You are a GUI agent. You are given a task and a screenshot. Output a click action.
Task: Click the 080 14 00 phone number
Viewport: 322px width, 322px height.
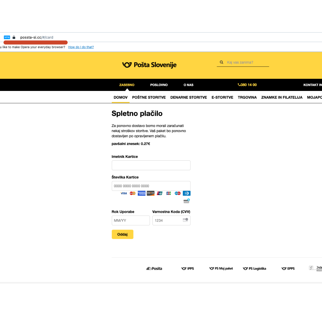247,85
